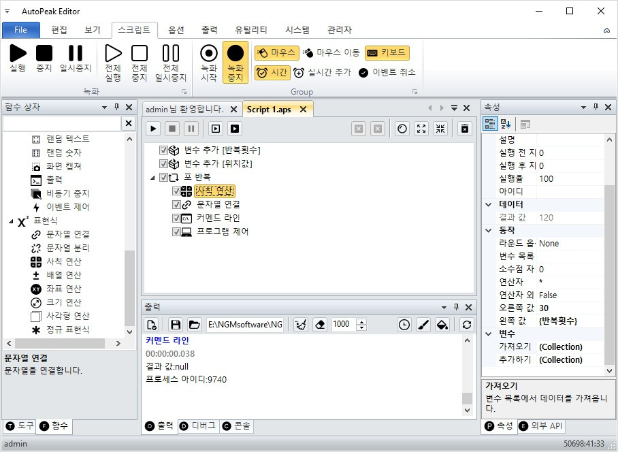Switch to the 편집 ribbon tab
Screen dimensions: 618x452
click(x=59, y=30)
